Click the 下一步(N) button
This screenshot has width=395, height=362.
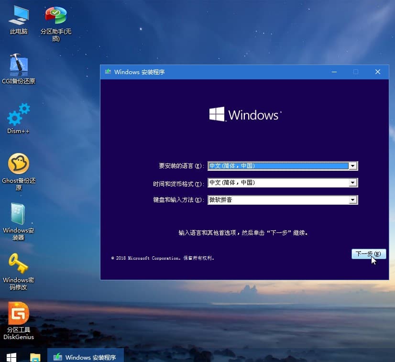point(369,254)
